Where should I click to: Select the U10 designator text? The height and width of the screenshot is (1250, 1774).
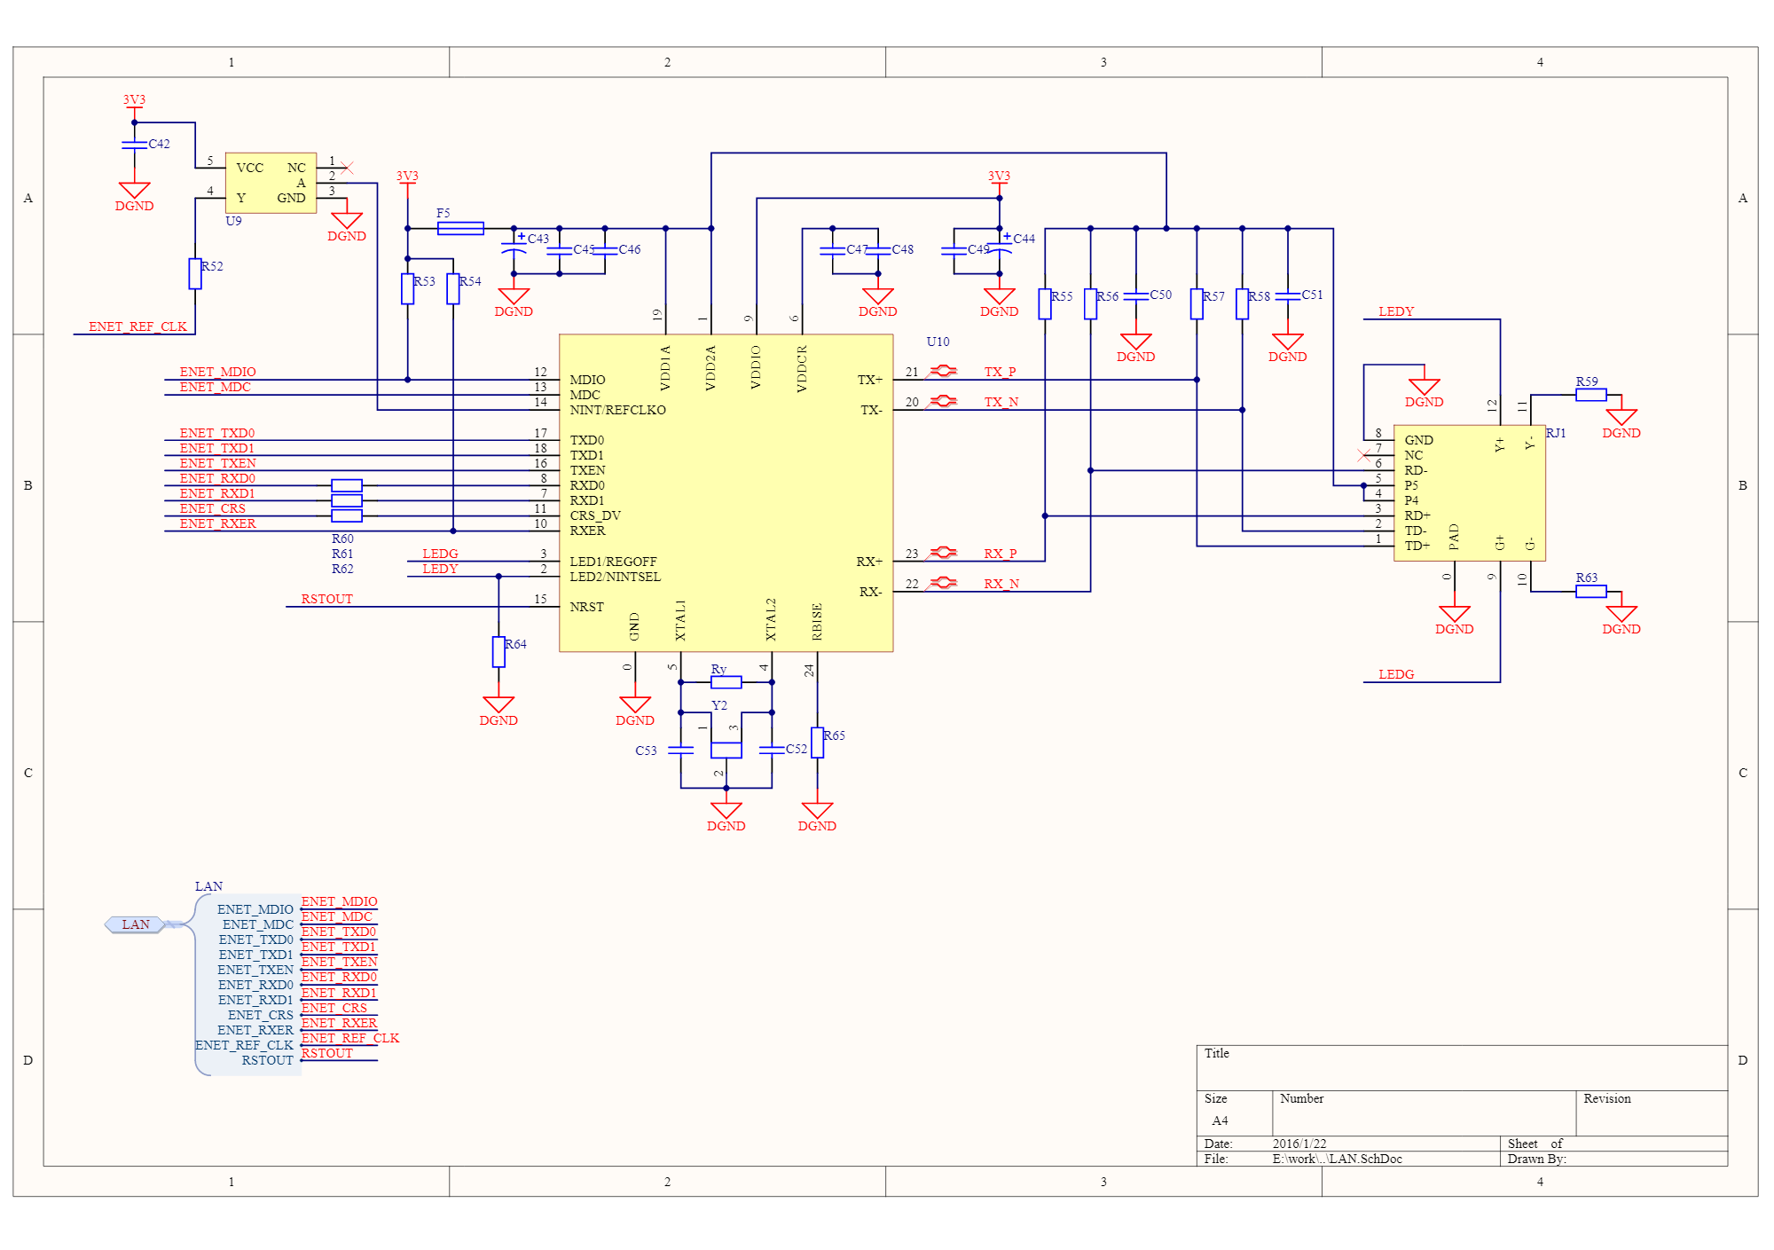tap(938, 342)
